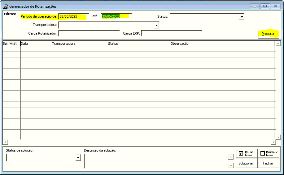Click the end date field 30/06/2025
284x175 pixels.
116,16
